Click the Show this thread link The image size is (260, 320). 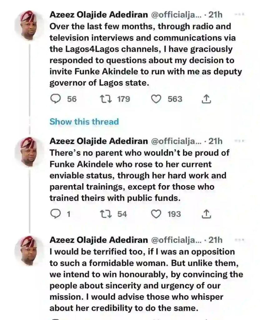tap(84, 122)
